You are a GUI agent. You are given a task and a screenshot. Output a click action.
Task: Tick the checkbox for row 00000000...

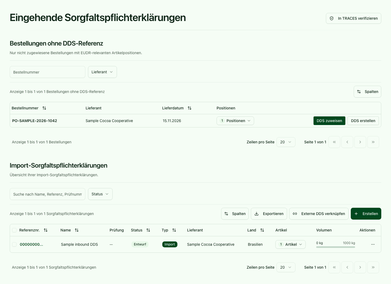tap(14, 244)
